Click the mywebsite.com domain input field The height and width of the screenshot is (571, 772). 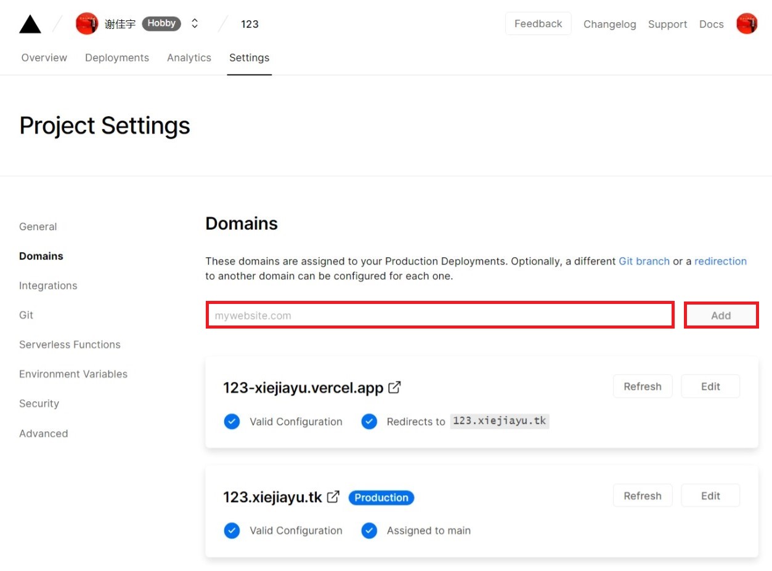click(439, 314)
